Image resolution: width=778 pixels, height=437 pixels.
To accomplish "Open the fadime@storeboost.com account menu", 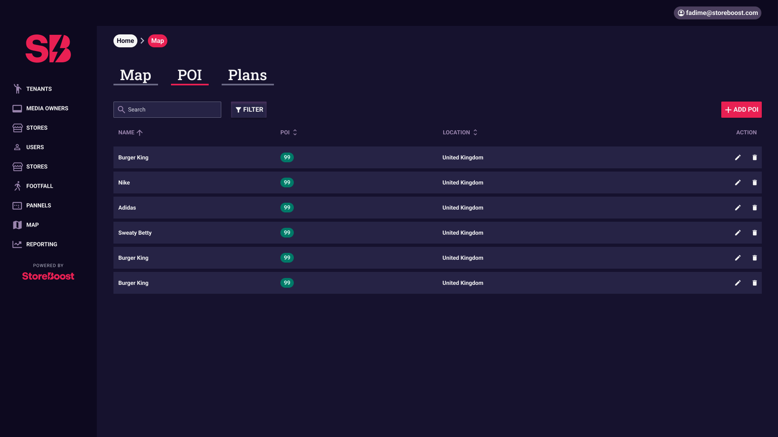I will pos(718,13).
